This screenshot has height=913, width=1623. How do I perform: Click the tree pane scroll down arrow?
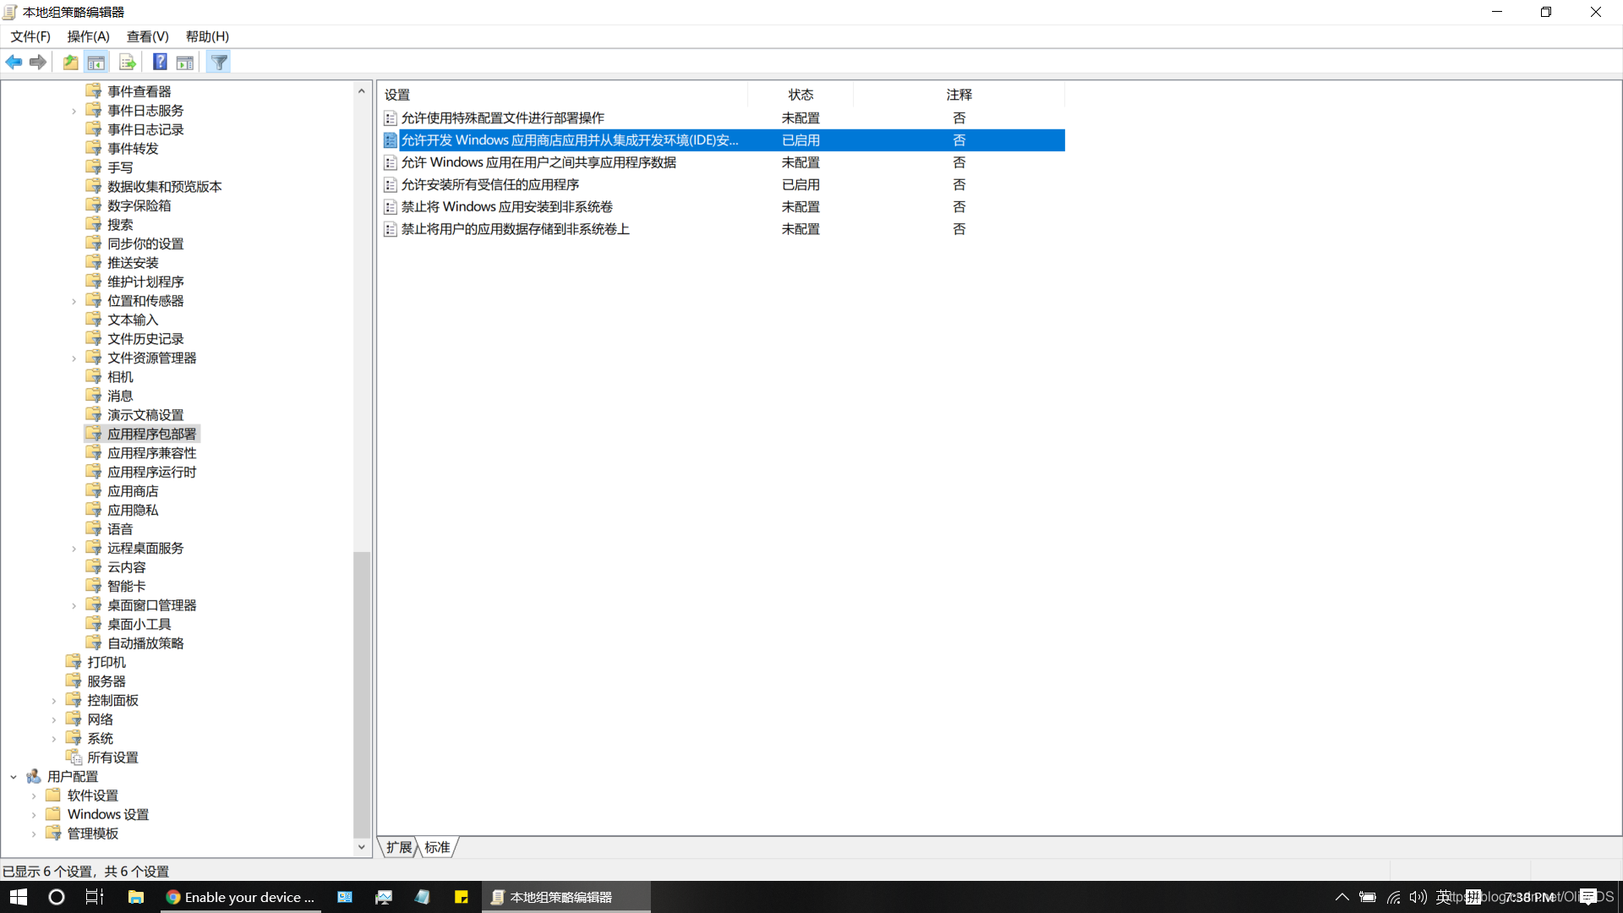click(362, 847)
